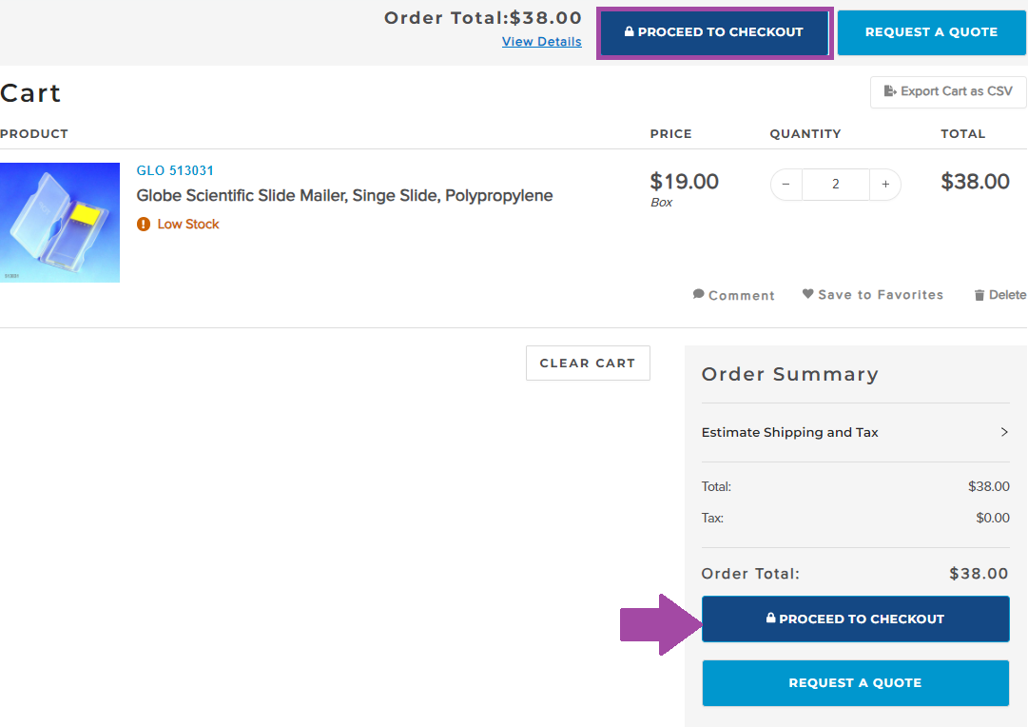Click the Export Cart as CSV icon
Image resolution: width=1028 pixels, height=727 pixels.
pyautogui.click(x=890, y=91)
